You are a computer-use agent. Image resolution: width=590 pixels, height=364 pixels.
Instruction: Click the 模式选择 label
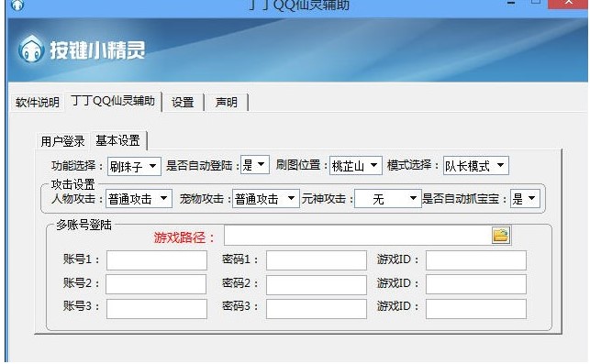click(x=413, y=165)
